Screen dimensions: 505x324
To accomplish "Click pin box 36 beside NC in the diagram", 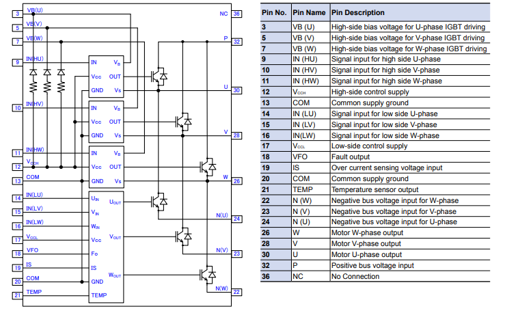I will [236, 14].
